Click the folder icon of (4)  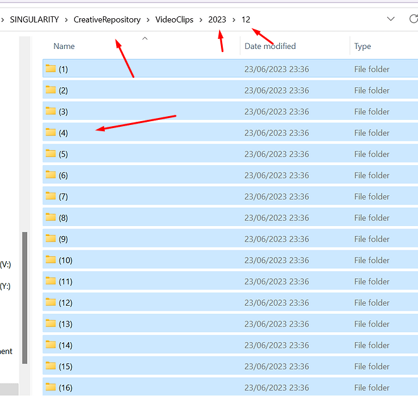tap(50, 132)
